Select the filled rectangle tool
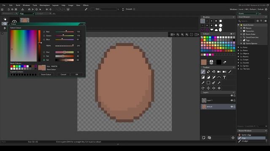Image resolution: width=270 pixels, height=151 pixels. tap(203, 77)
